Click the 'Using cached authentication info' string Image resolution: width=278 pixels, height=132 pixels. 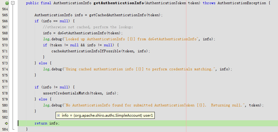click(x=140, y=69)
